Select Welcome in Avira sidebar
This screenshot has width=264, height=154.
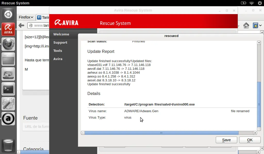(x=61, y=34)
